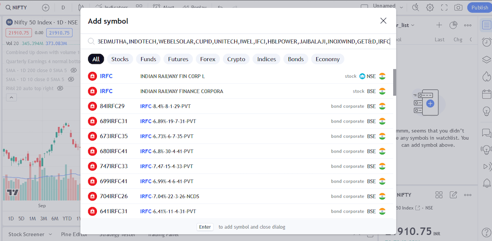
Task: Click the Enter key hint button
Action: point(205,227)
